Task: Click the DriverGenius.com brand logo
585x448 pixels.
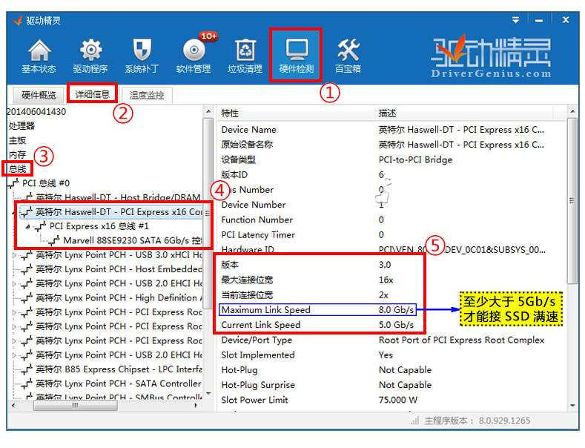Action: (x=491, y=57)
